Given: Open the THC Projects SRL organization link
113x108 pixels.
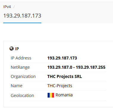Looking at the screenshot, I should [65, 76].
